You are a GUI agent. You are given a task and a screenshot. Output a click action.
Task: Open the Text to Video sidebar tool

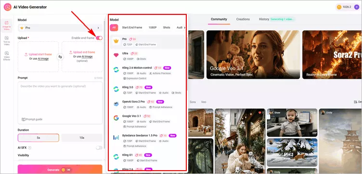click(6, 41)
